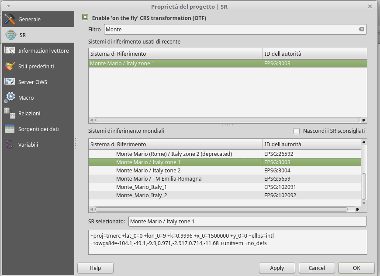
Task: Open Informazioni vettore icon
Action: (10, 50)
